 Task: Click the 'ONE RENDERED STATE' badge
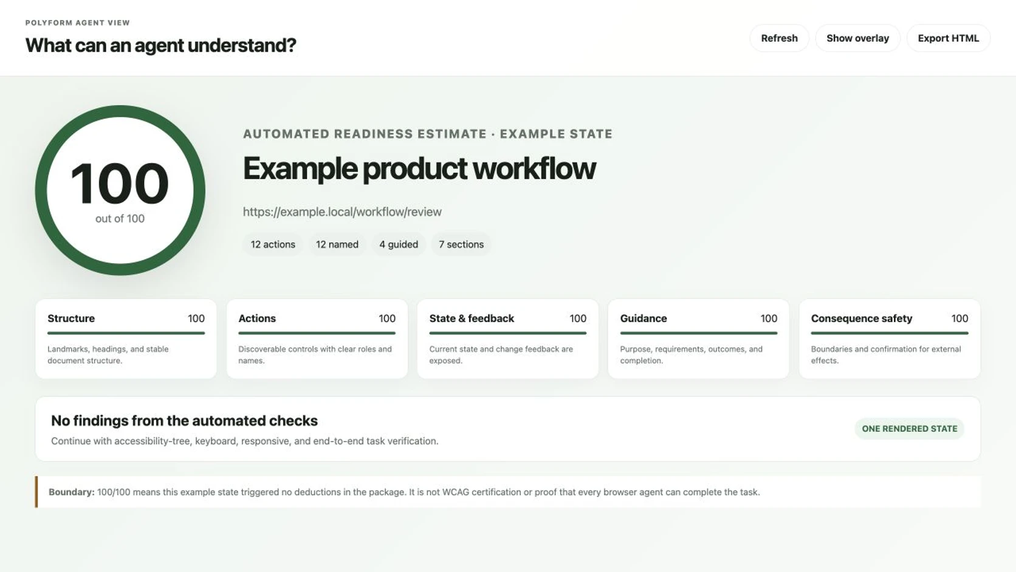click(x=909, y=429)
